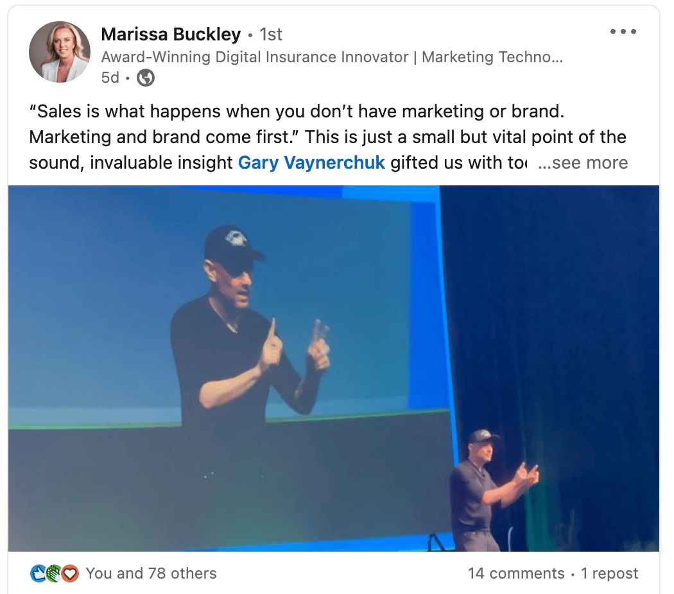Viewport: 674px width, 594px height.
Task: Click the globe public visibility icon
Action: tap(146, 78)
